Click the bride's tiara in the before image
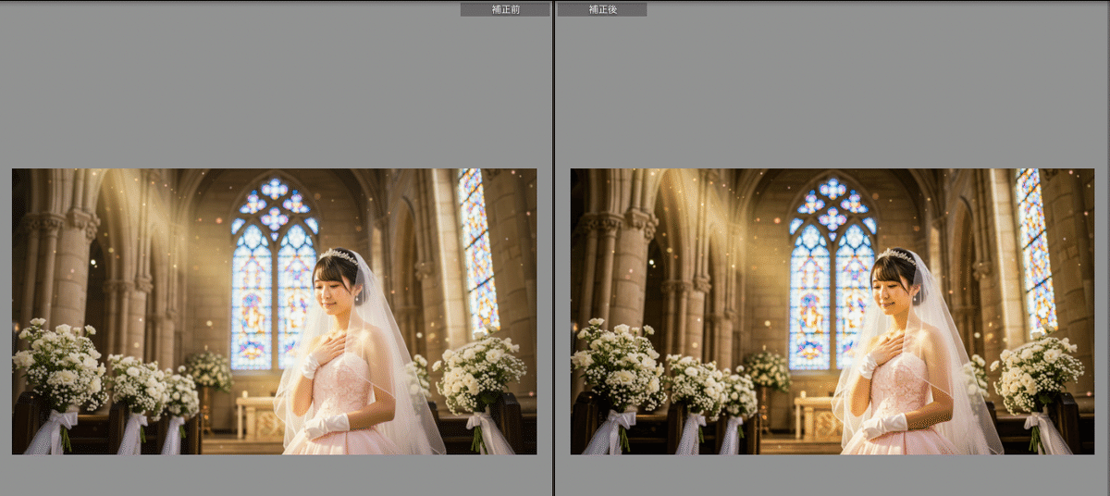This screenshot has height=496, width=1110. [340, 254]
